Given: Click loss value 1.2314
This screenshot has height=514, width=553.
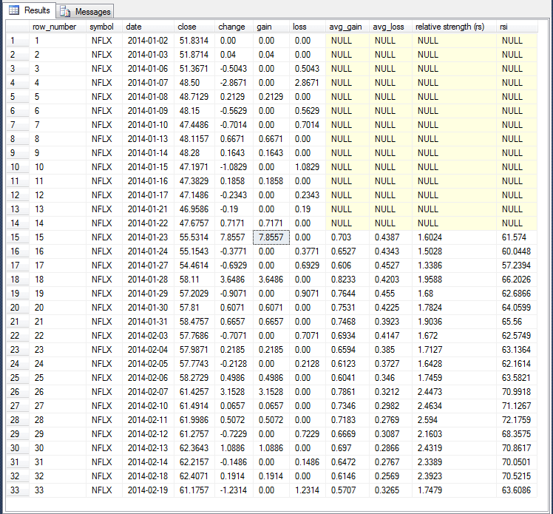Looking at the screenshot, I should coord(308,490).
